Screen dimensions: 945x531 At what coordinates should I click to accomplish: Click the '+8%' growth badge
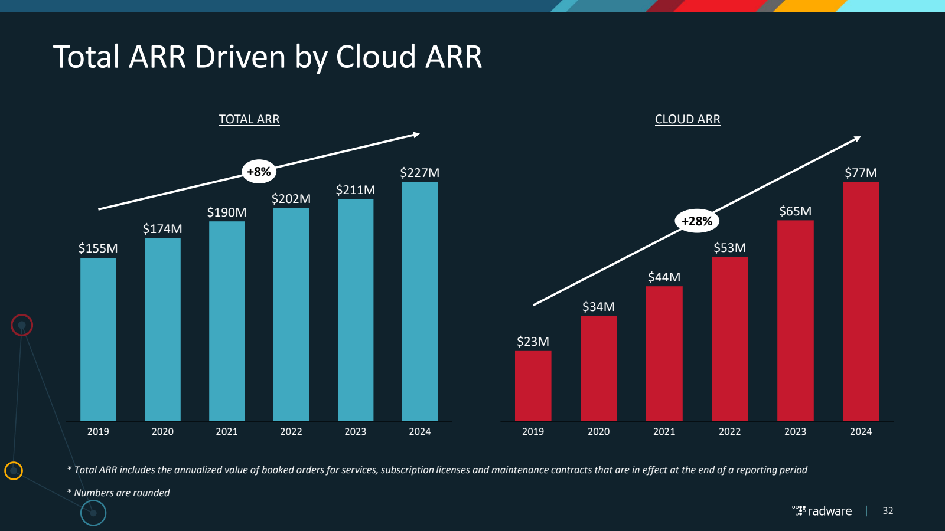(259, 172)
